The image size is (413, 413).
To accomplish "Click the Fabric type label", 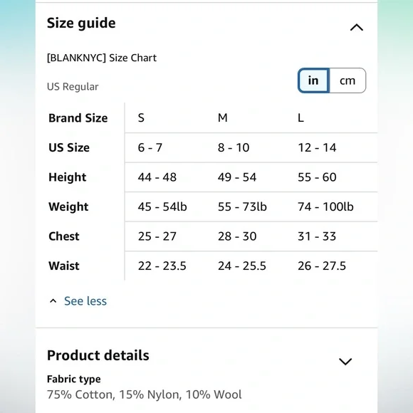I will 74,379.
